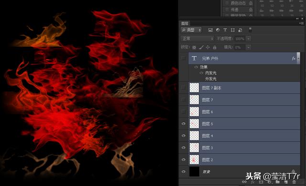Click the lock all padlock icon
Viewport: 306px width, 186px height.
pyautogui.click(x=215, y=47)
